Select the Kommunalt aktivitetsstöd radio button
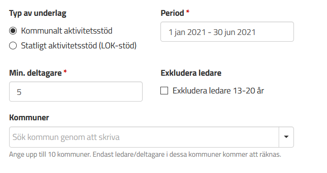 [13, 31]
